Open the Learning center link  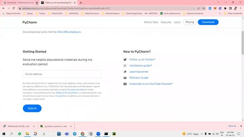[139, 72]
